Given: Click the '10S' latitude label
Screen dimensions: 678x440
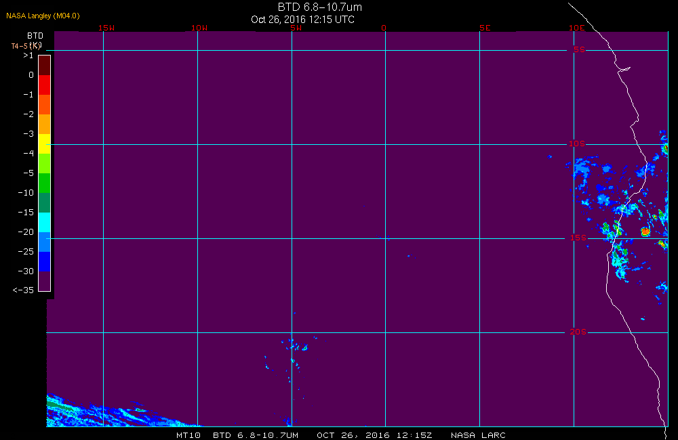Looking at the screenshot, I should (577, 144).
